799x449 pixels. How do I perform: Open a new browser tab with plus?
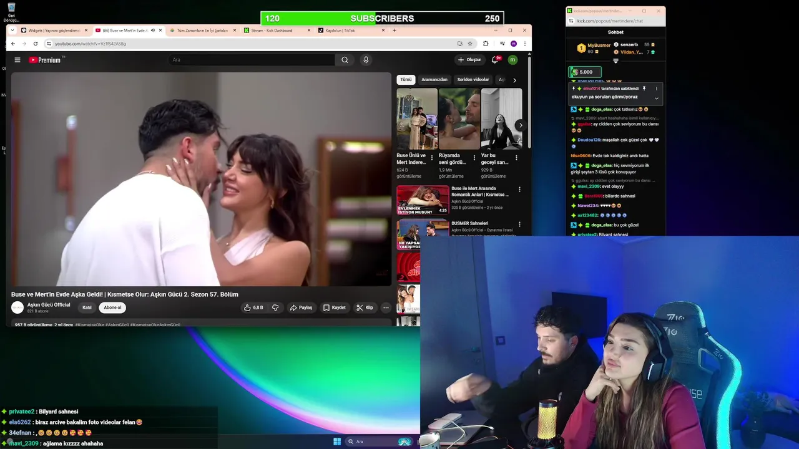pyautogui.click(x=394, y=30)
